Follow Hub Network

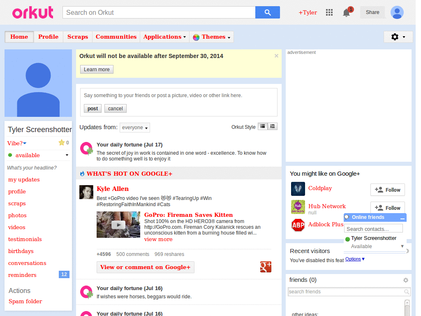coord(387,207)
